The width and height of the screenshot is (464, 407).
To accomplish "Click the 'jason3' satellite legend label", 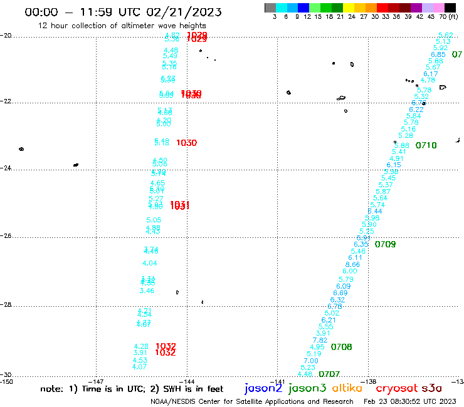I will 307,388.
